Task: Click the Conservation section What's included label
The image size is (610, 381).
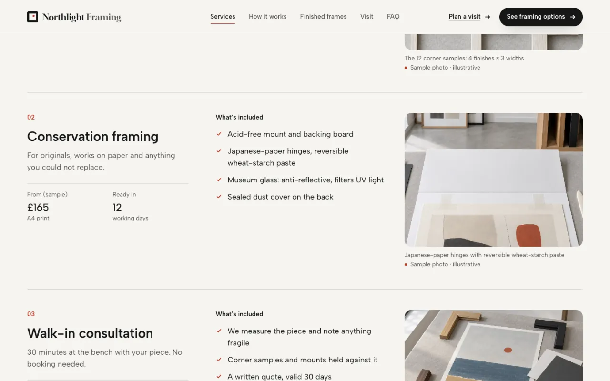Action: pyautogui.click(x=239, y=117)
